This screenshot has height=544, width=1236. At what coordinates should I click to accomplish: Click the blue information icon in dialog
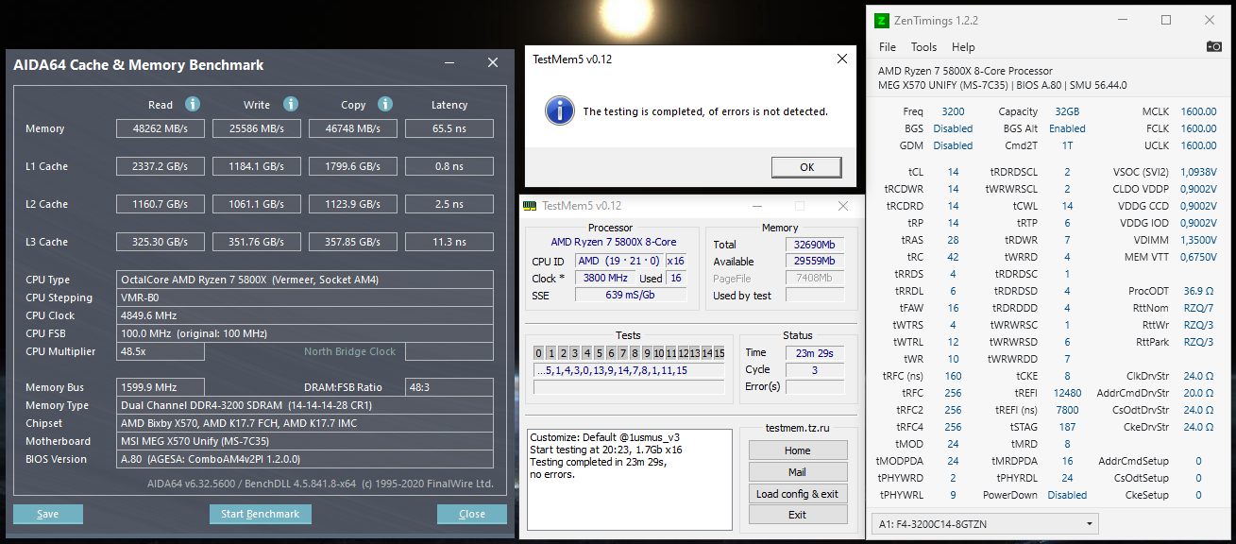click(x=559, y=110)
